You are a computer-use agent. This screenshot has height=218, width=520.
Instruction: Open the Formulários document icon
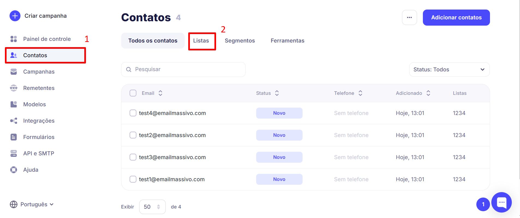click(x=14, y=137)
